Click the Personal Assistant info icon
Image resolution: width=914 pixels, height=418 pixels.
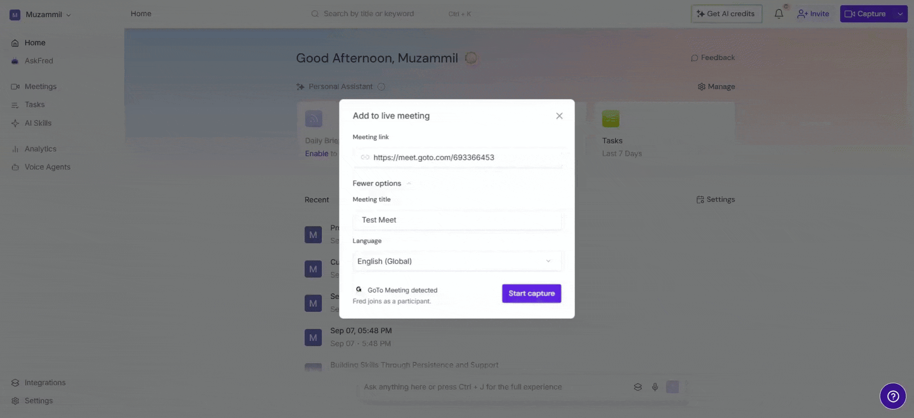coord(381,87)
